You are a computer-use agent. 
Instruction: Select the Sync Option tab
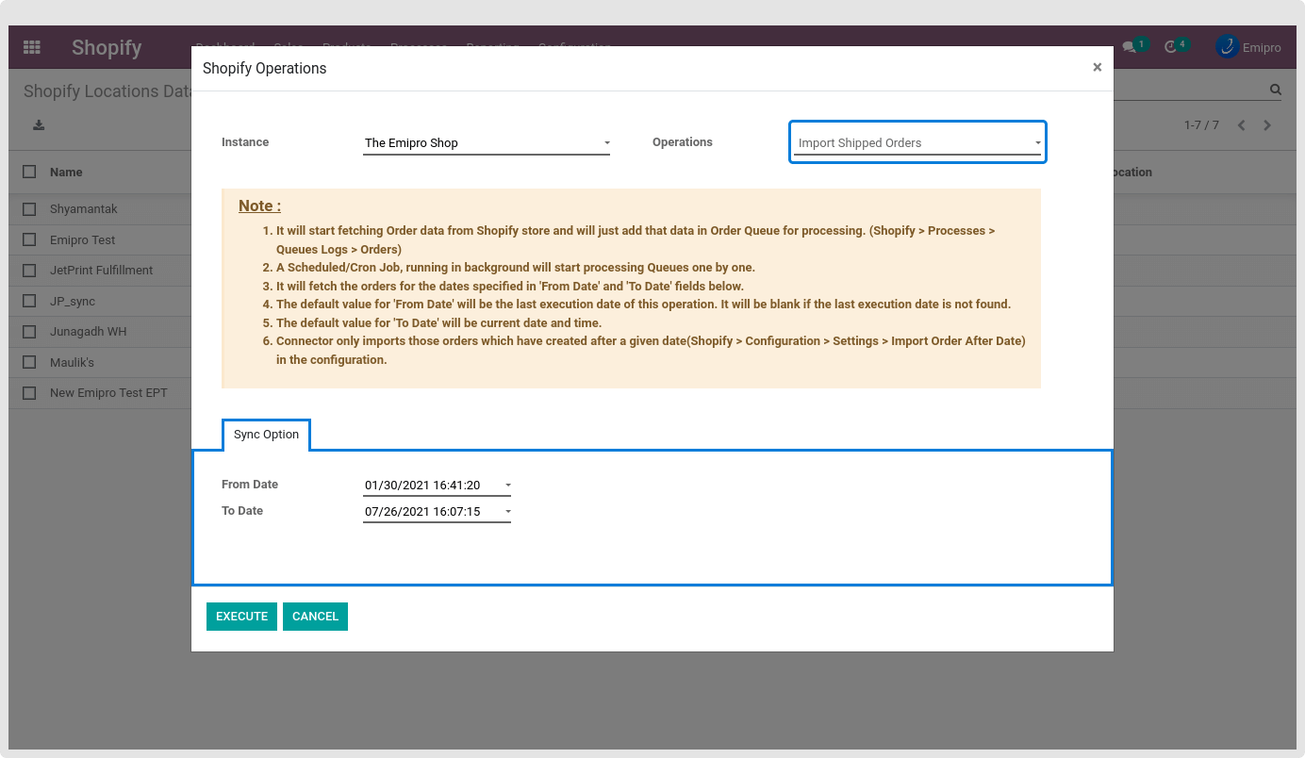point(266,435)
